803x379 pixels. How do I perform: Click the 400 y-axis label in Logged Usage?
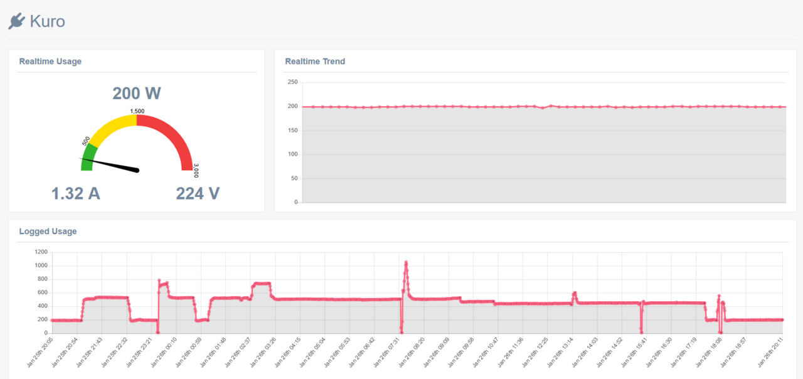coord(43,306)
